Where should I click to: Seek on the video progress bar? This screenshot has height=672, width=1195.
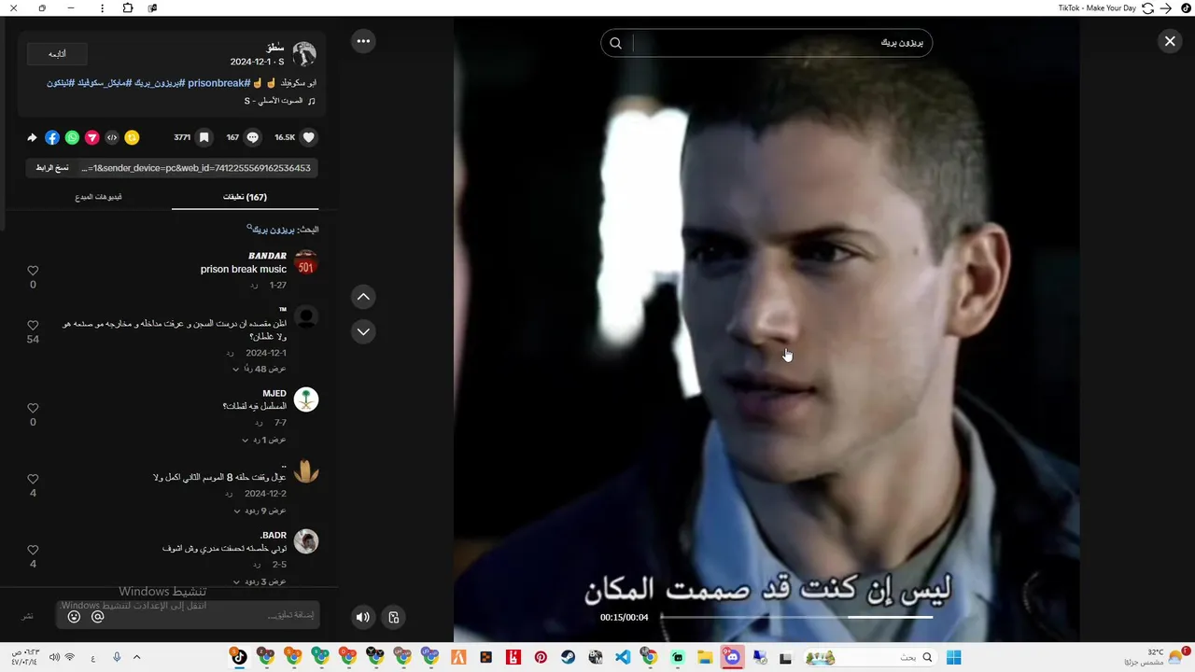pos(796,617)
